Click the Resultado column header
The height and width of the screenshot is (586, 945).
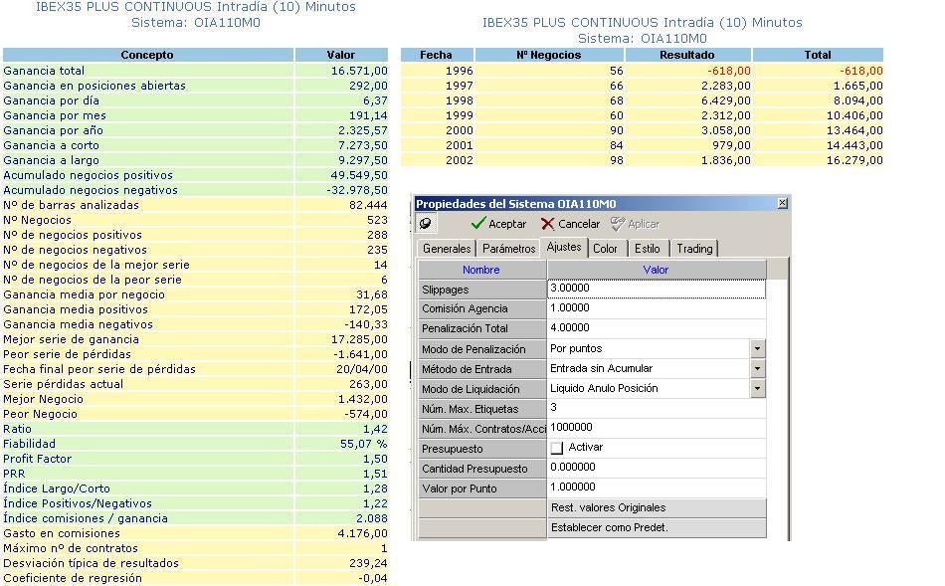(x=687, y=55)
